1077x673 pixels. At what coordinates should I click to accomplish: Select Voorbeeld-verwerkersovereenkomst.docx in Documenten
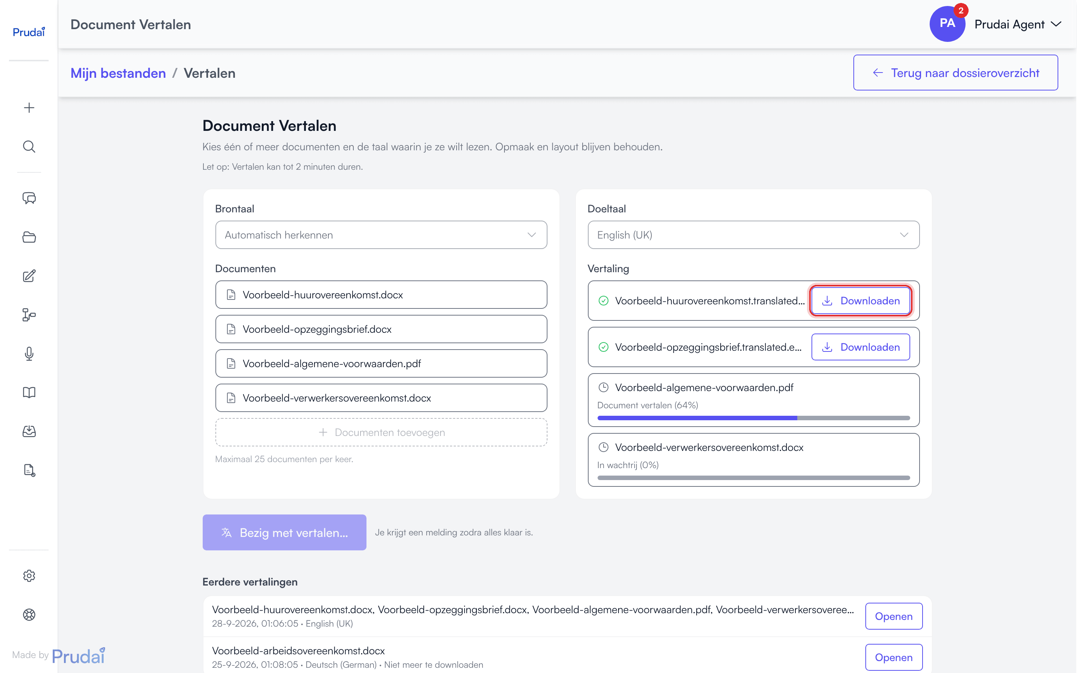[x=381, y=398]
